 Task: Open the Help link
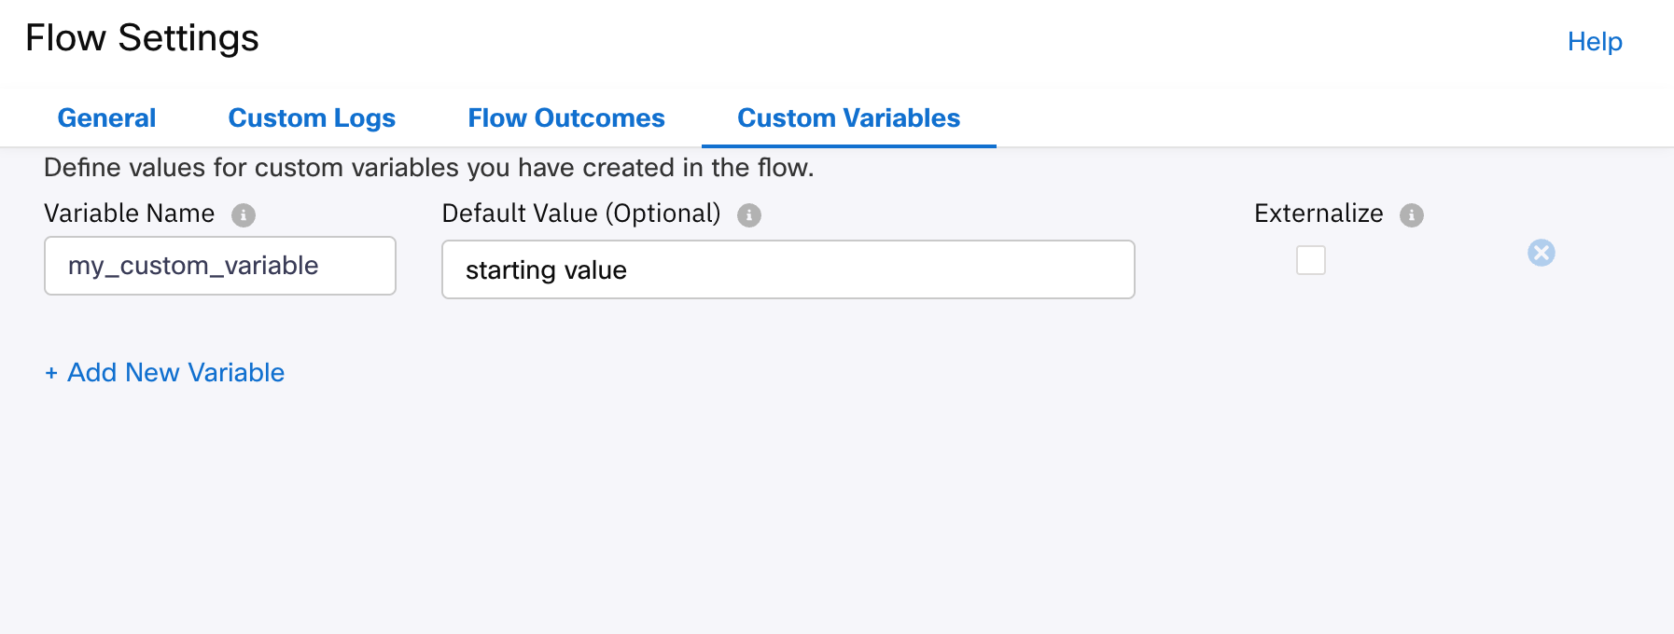[x=1594, y=42]
